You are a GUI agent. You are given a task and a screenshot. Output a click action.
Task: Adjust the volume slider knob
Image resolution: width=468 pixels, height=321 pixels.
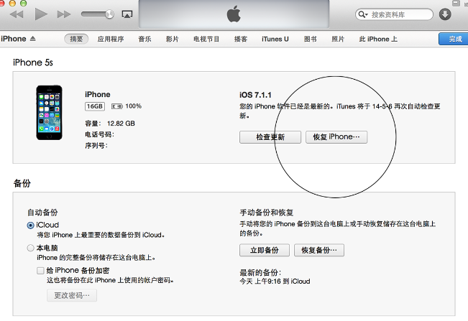(x=109, y=14)
